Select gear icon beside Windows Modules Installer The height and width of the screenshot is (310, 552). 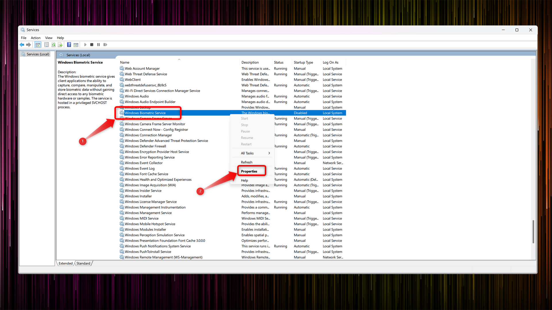coord(122,229)
